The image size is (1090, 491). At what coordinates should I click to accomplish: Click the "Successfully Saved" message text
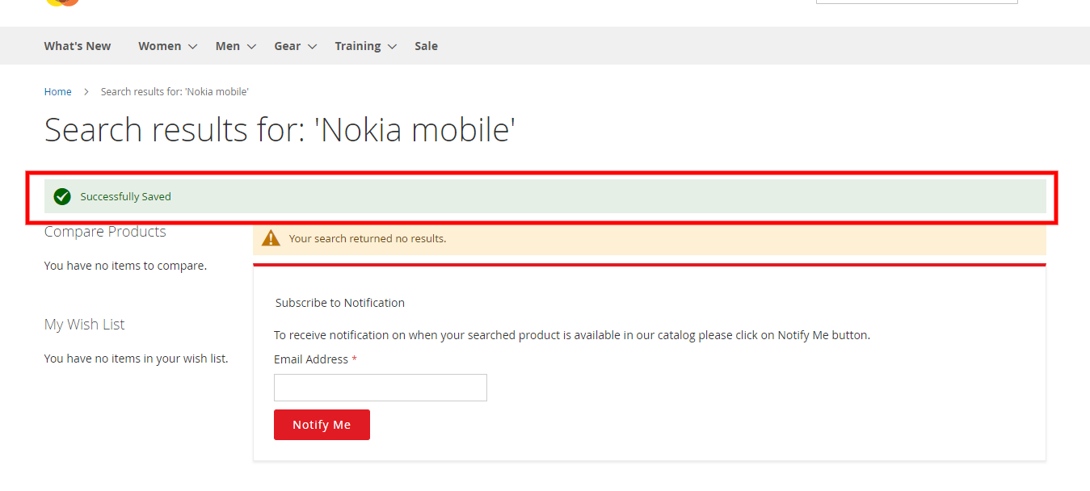point(126,196)
